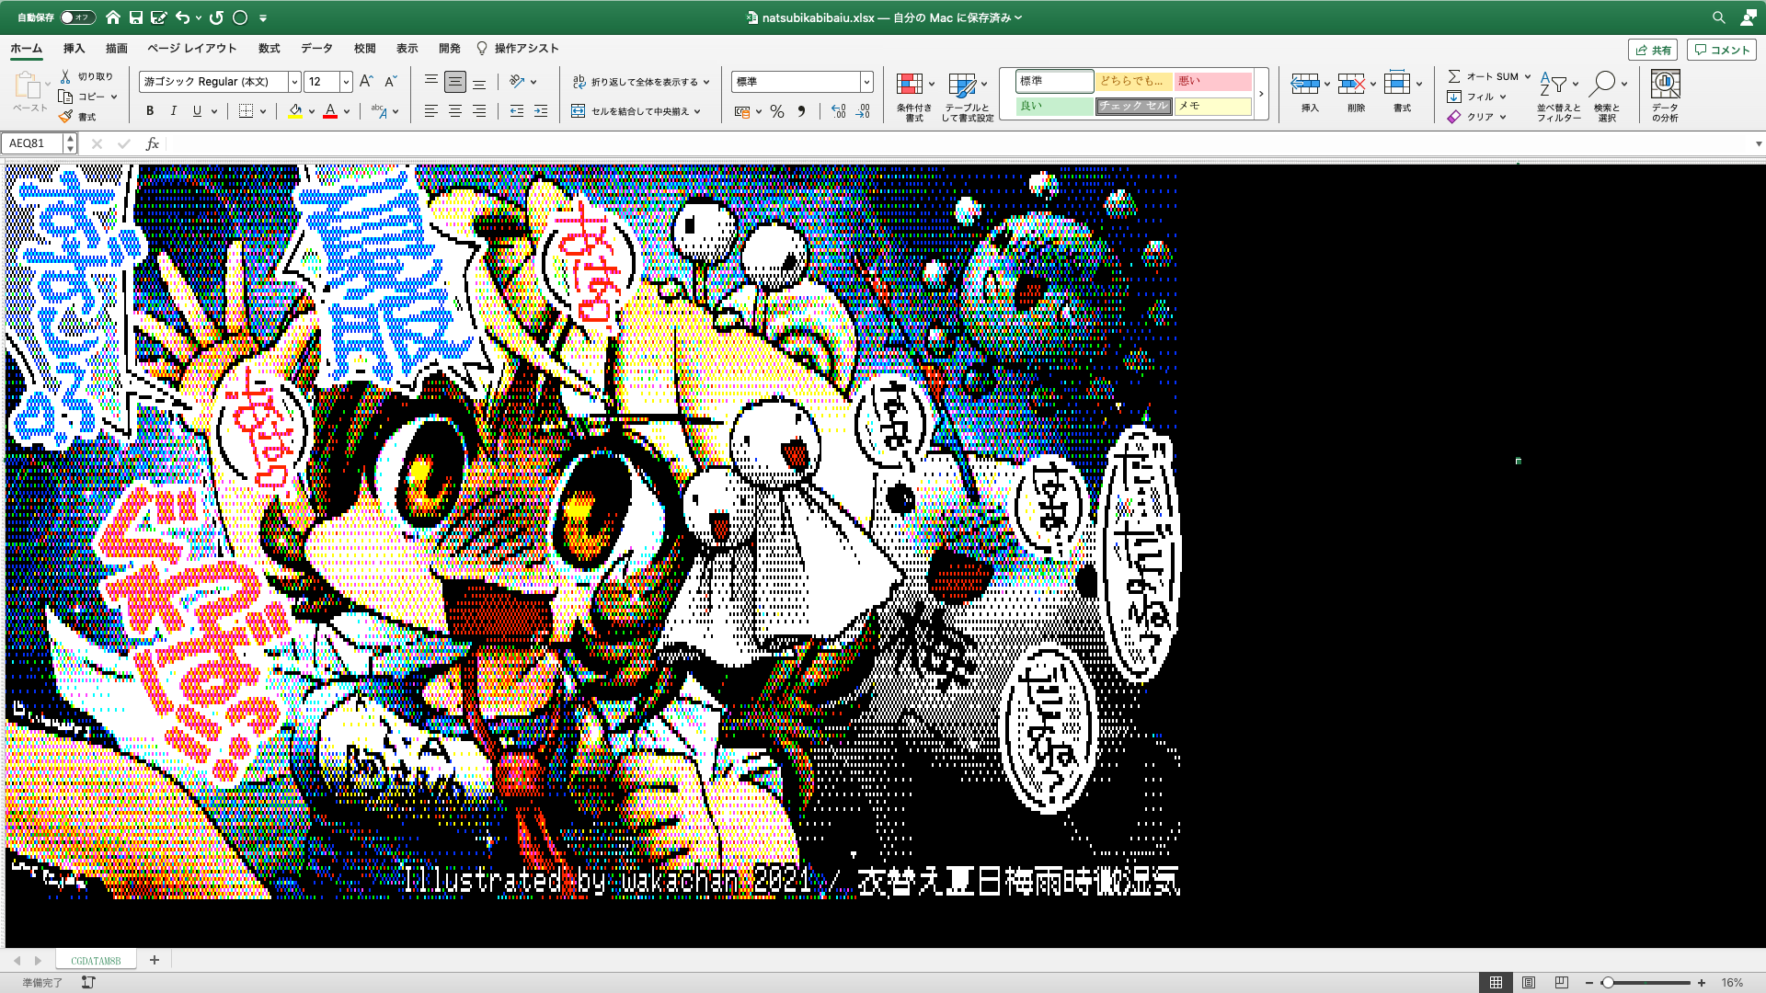Increase indent
This screenshot has height=993, width=1766.
pyautogui.click(x=541, y=111)
